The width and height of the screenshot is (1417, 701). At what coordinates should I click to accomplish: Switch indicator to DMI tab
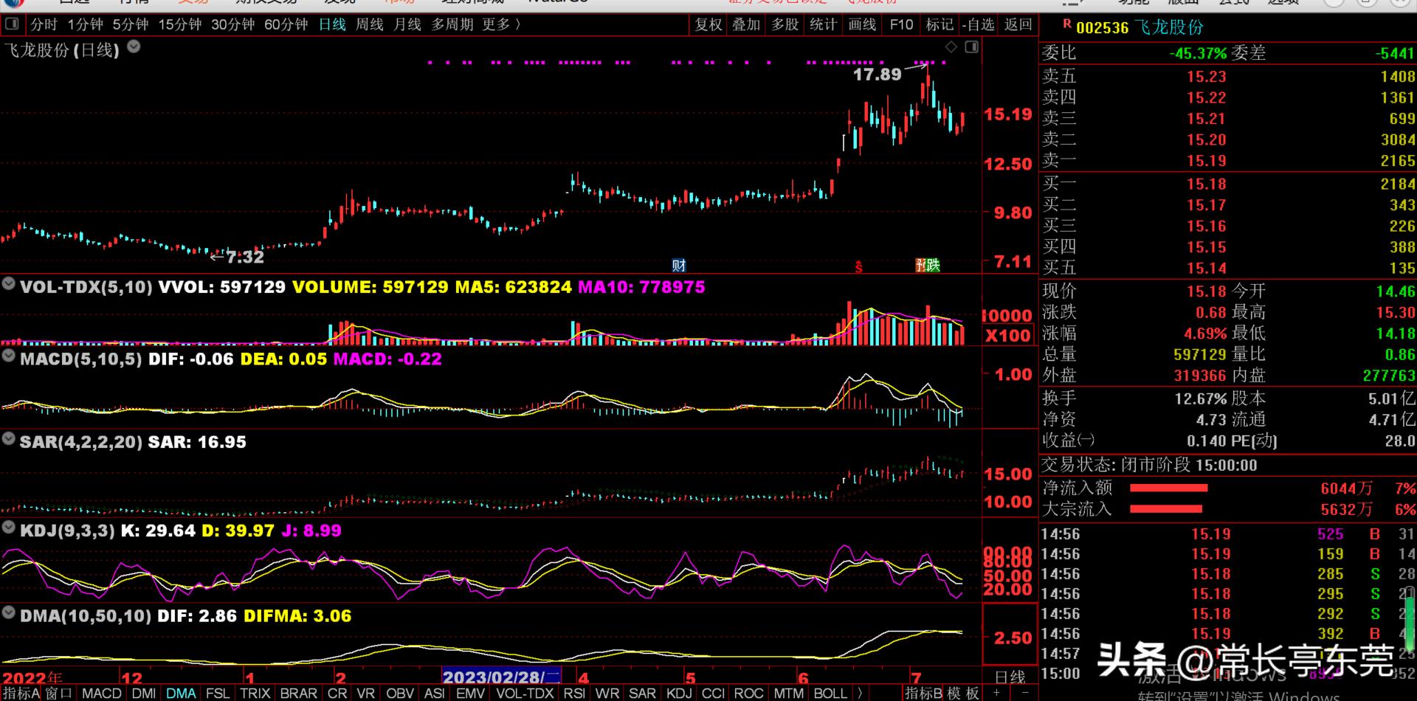tap(144, 693)
